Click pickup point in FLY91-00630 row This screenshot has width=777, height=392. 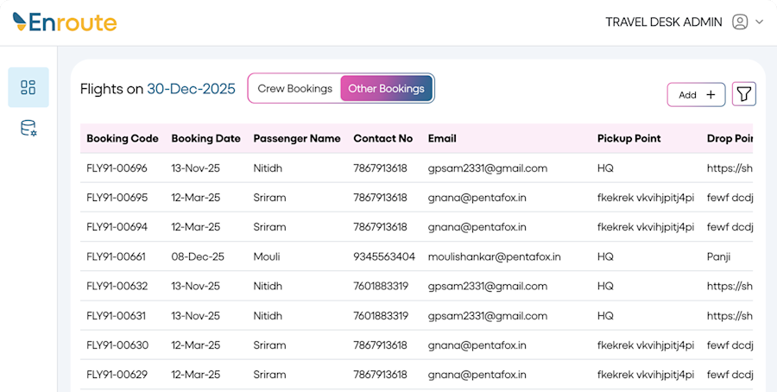tap(646, 345)
